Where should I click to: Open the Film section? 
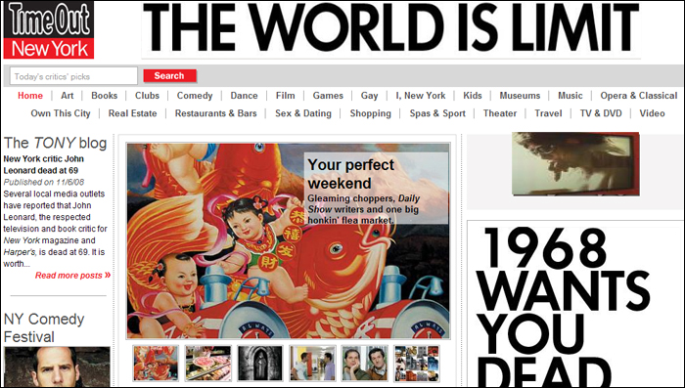pos(286,96)
